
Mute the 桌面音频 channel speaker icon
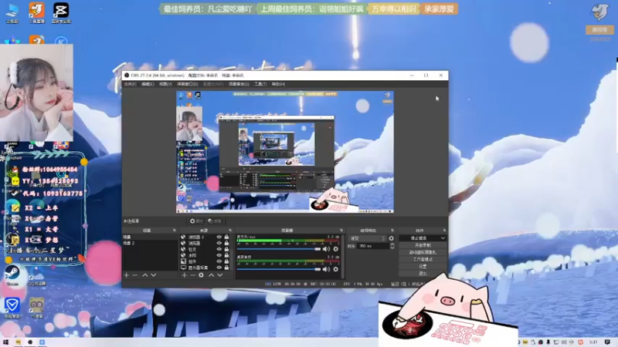click(326, 269)
